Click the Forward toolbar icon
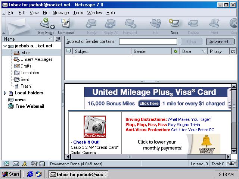 coord(130,23)
